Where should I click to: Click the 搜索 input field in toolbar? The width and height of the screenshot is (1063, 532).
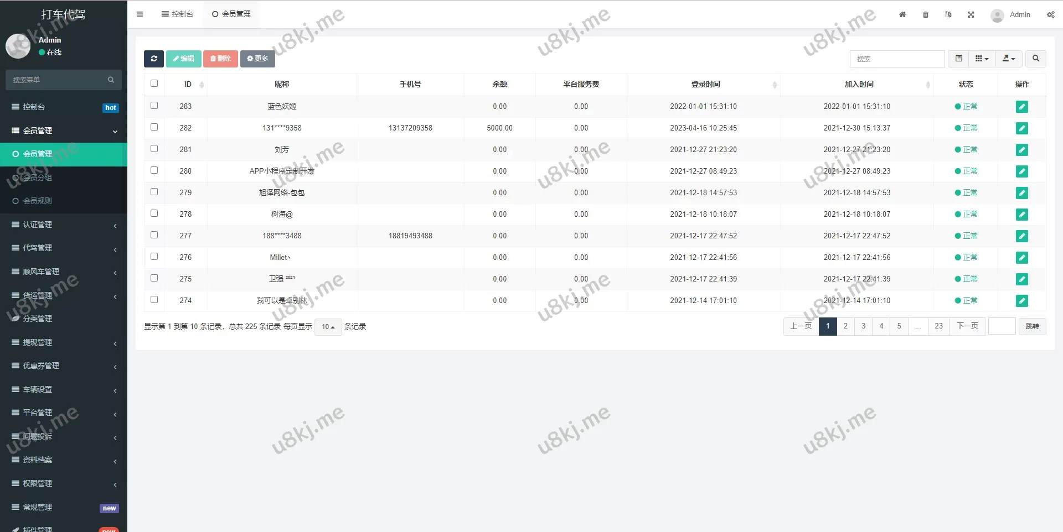897,59
